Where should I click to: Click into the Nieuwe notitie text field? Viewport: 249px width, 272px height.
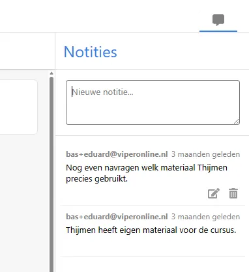[x=153, y=102]
